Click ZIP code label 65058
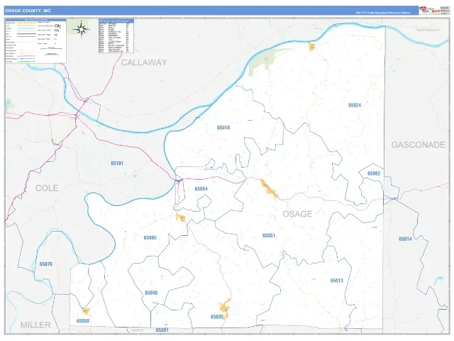Image resolution: width=454 pixels, height=341 pixels. coord(83,321)
